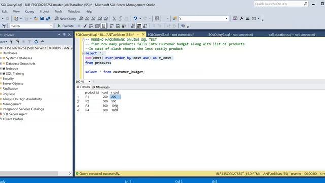Click Object Explorer activity monitor icon

(42, 42)
